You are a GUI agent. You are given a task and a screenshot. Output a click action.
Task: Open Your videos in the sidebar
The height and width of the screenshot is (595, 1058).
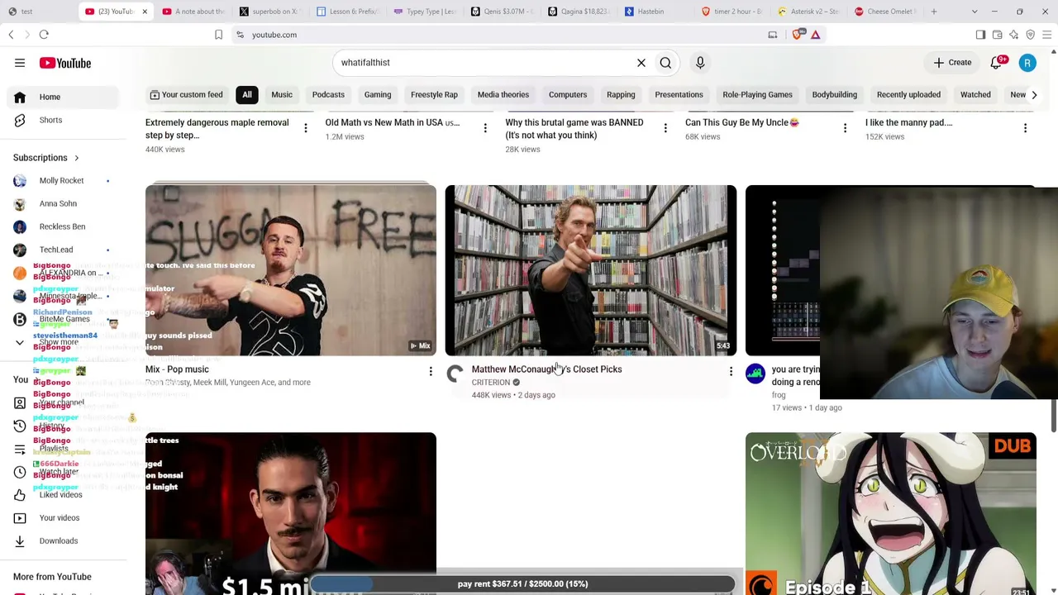(x=64, y=518)
